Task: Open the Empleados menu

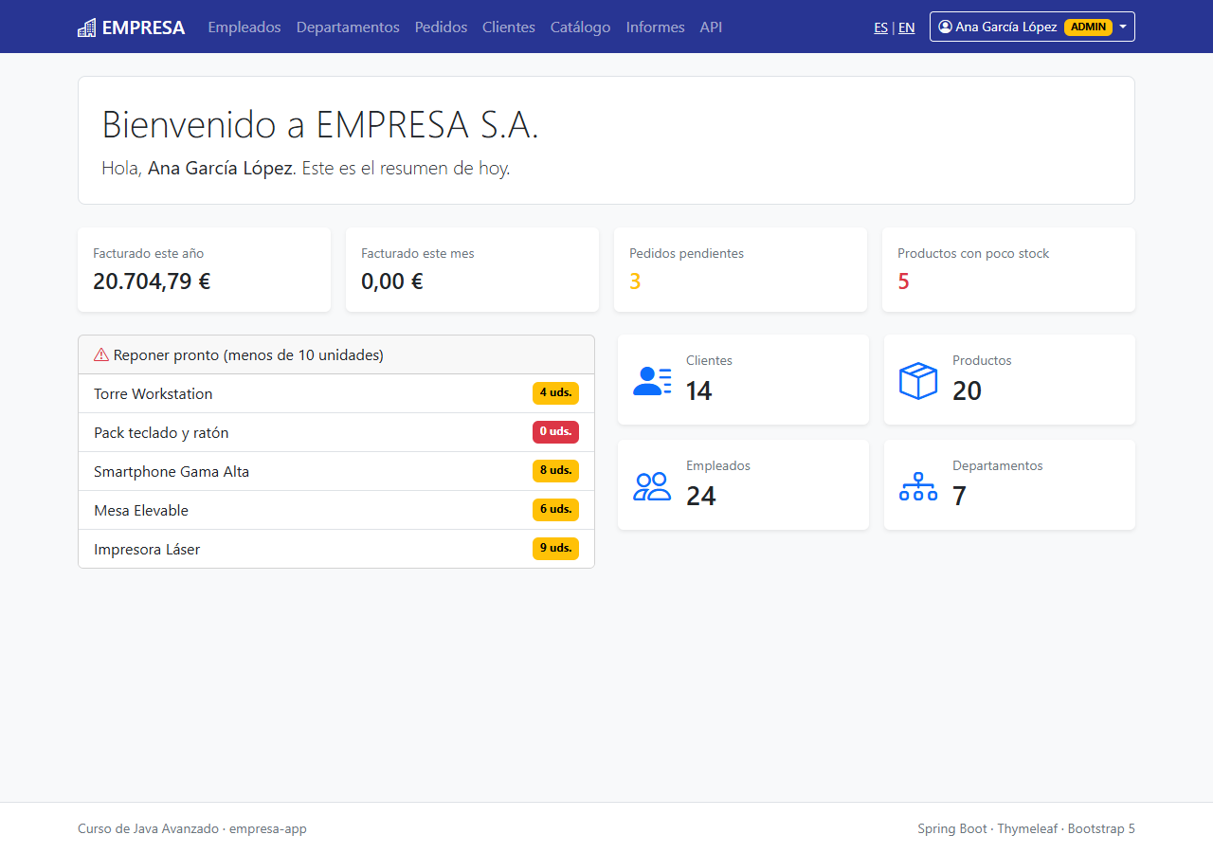Action: (244, 27)
